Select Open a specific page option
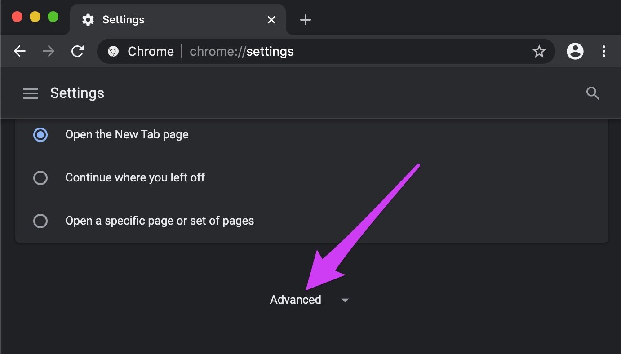This screenshot has width=621, height=354. [40, 221]
